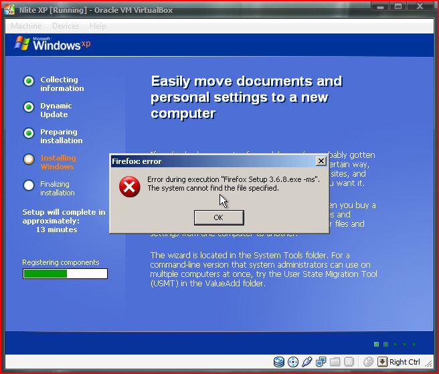Screen dimensions: 439x374
Task: Minimize the VirtualBox window
Action: 380,7
